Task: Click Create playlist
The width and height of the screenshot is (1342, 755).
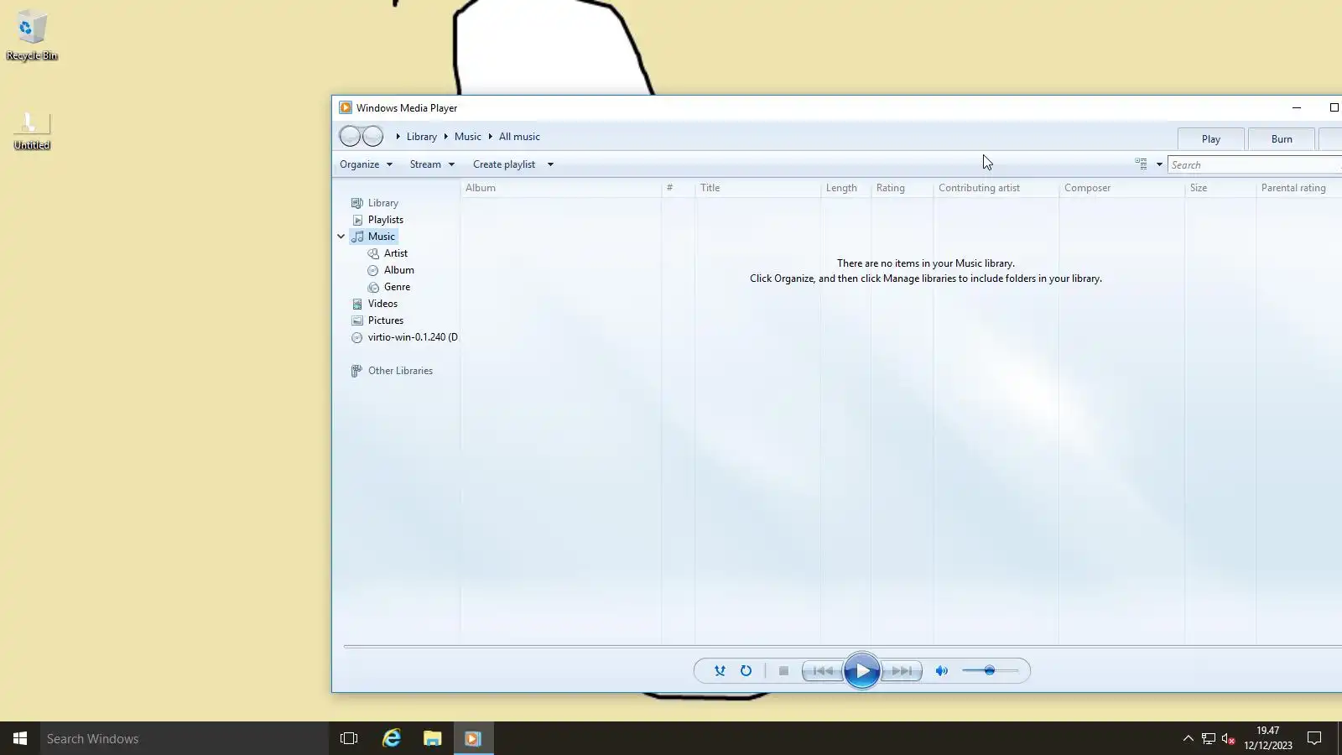Action: pos(504,164)
